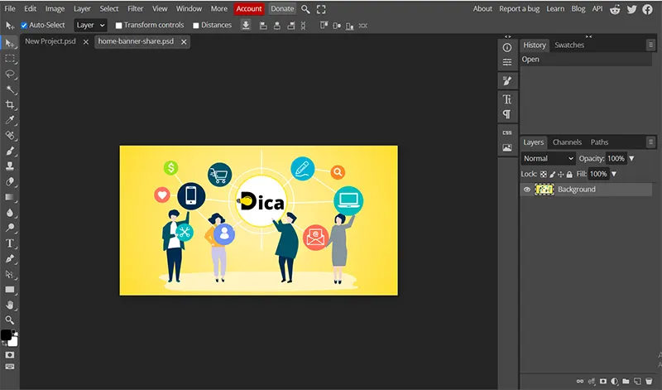
Task: Toggle lock transparent pixels icon
Action: [x=544, y=174]
